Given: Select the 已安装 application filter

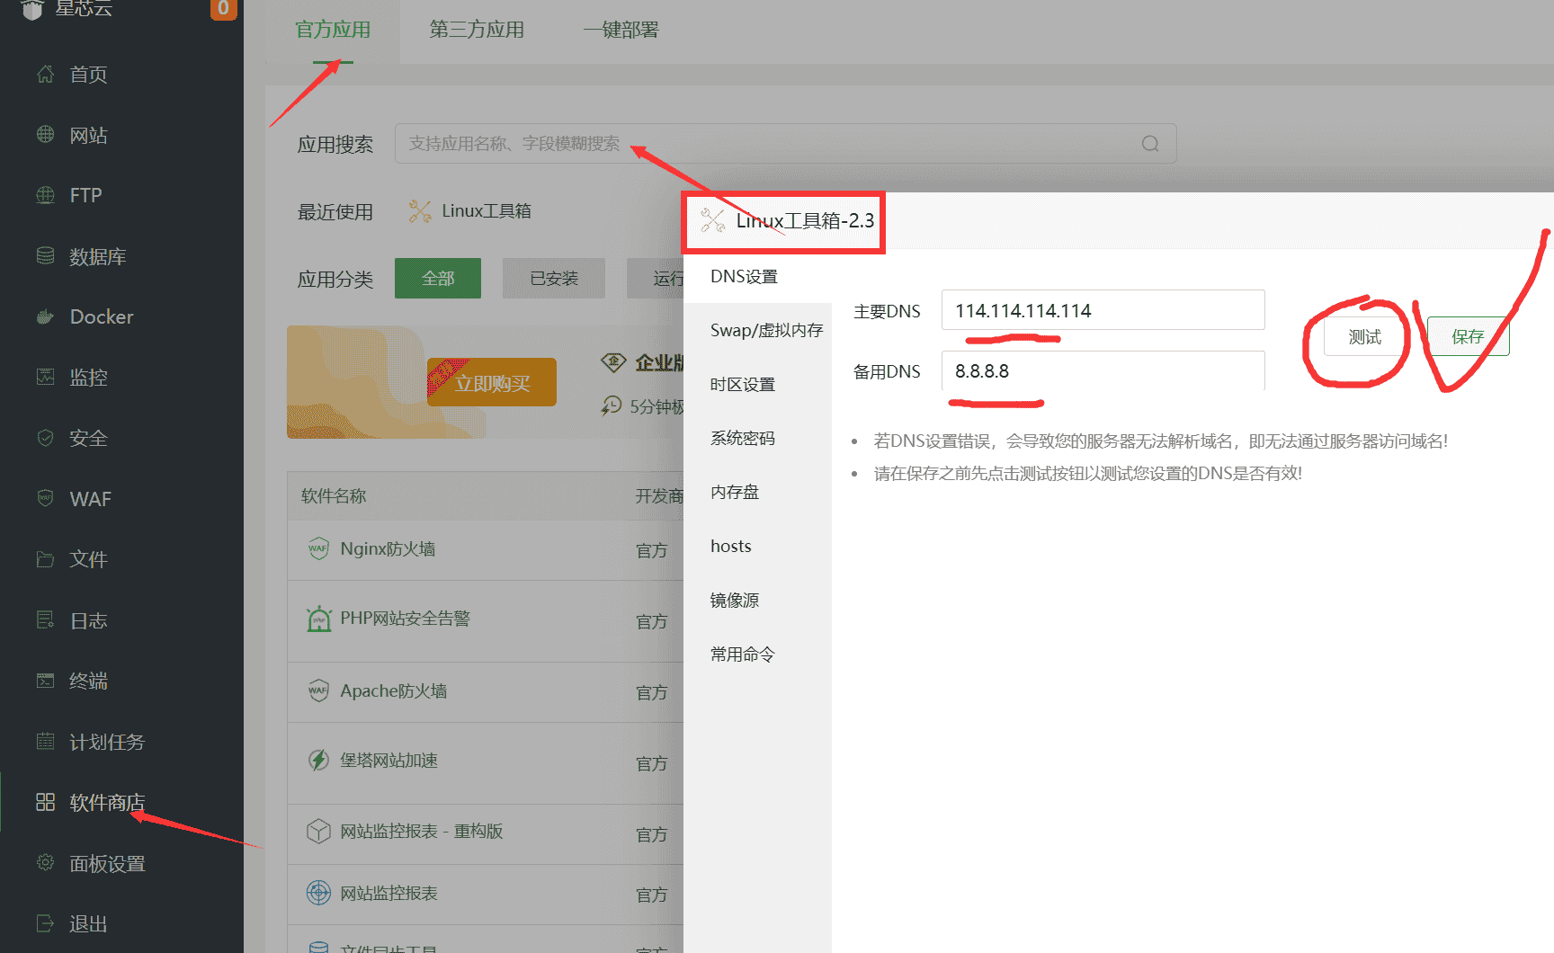Looking at the screenshot, I should coord(553,278).
